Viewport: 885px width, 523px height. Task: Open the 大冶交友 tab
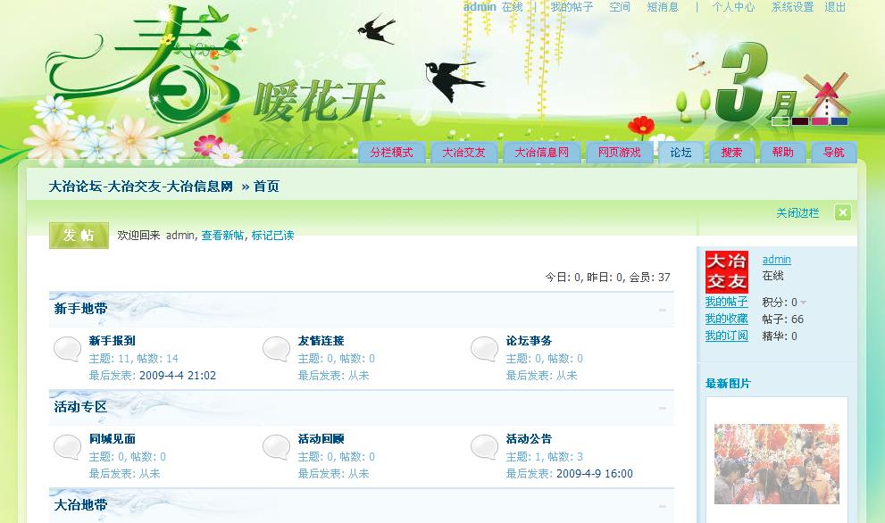click(464, 153)
